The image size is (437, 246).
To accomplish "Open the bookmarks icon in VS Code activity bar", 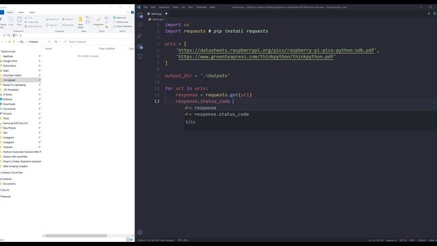I will [x=140, y=57].
